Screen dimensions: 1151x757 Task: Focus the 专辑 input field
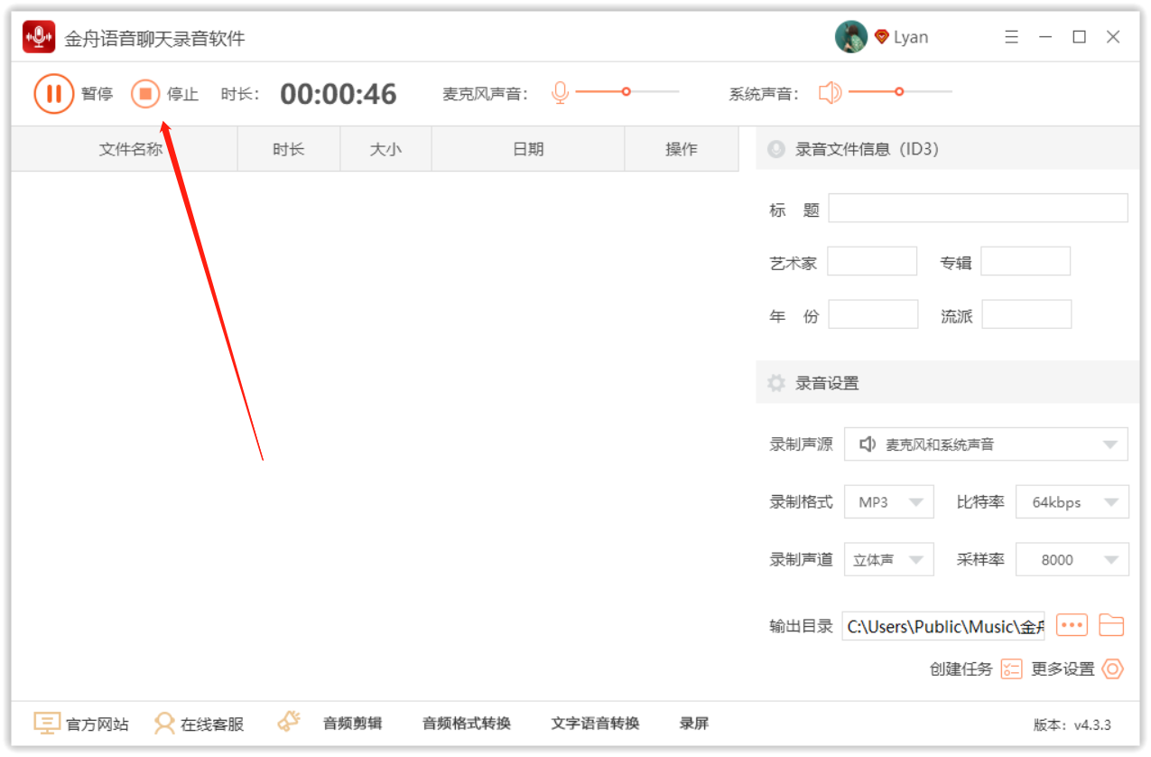point(1026,261)
